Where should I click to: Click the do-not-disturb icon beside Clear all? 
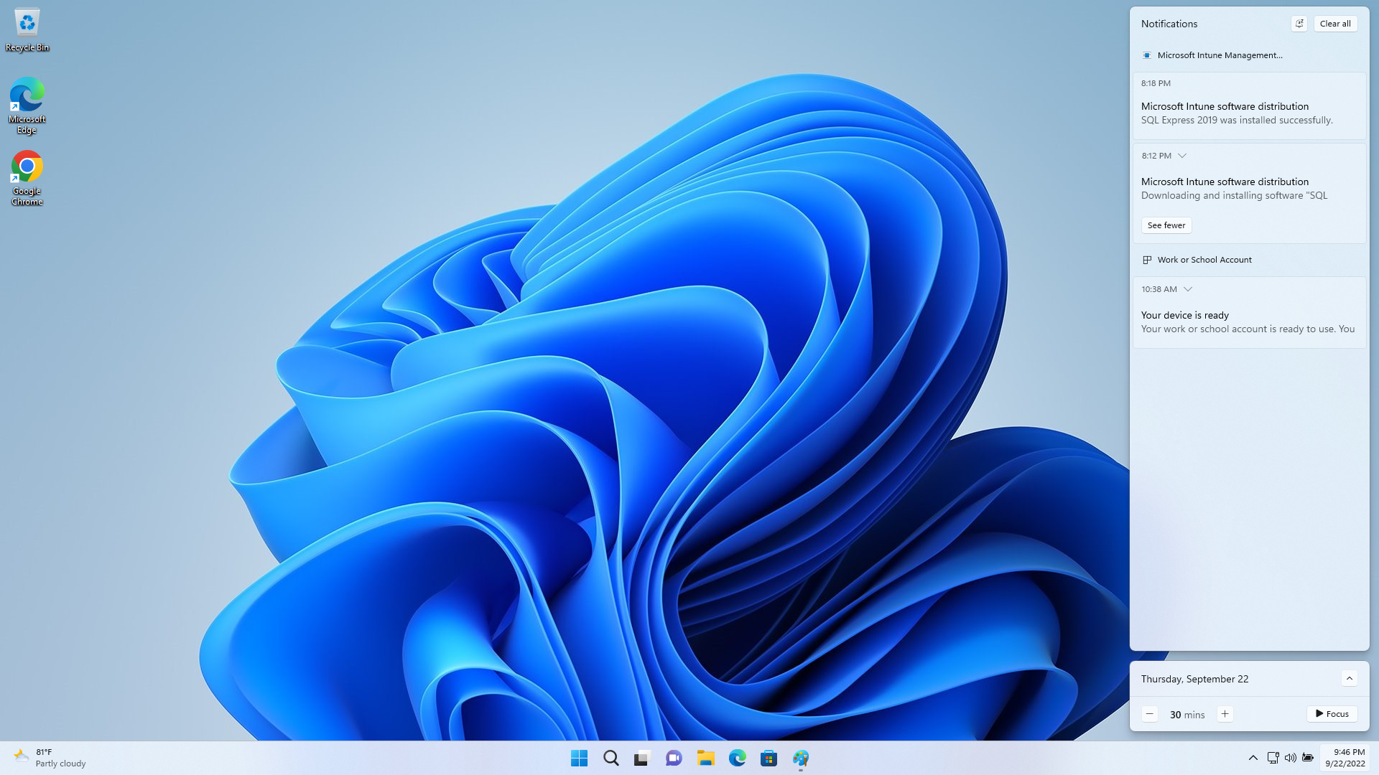[x=1299, y=24]
